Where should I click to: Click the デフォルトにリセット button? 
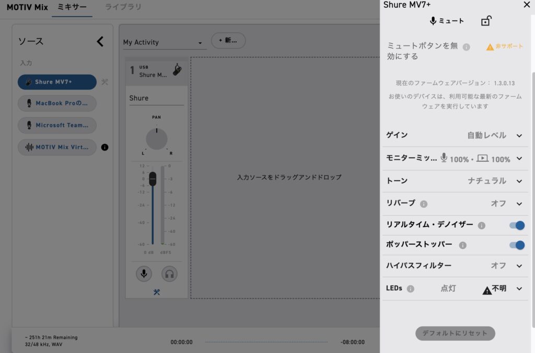click(455, 333)
